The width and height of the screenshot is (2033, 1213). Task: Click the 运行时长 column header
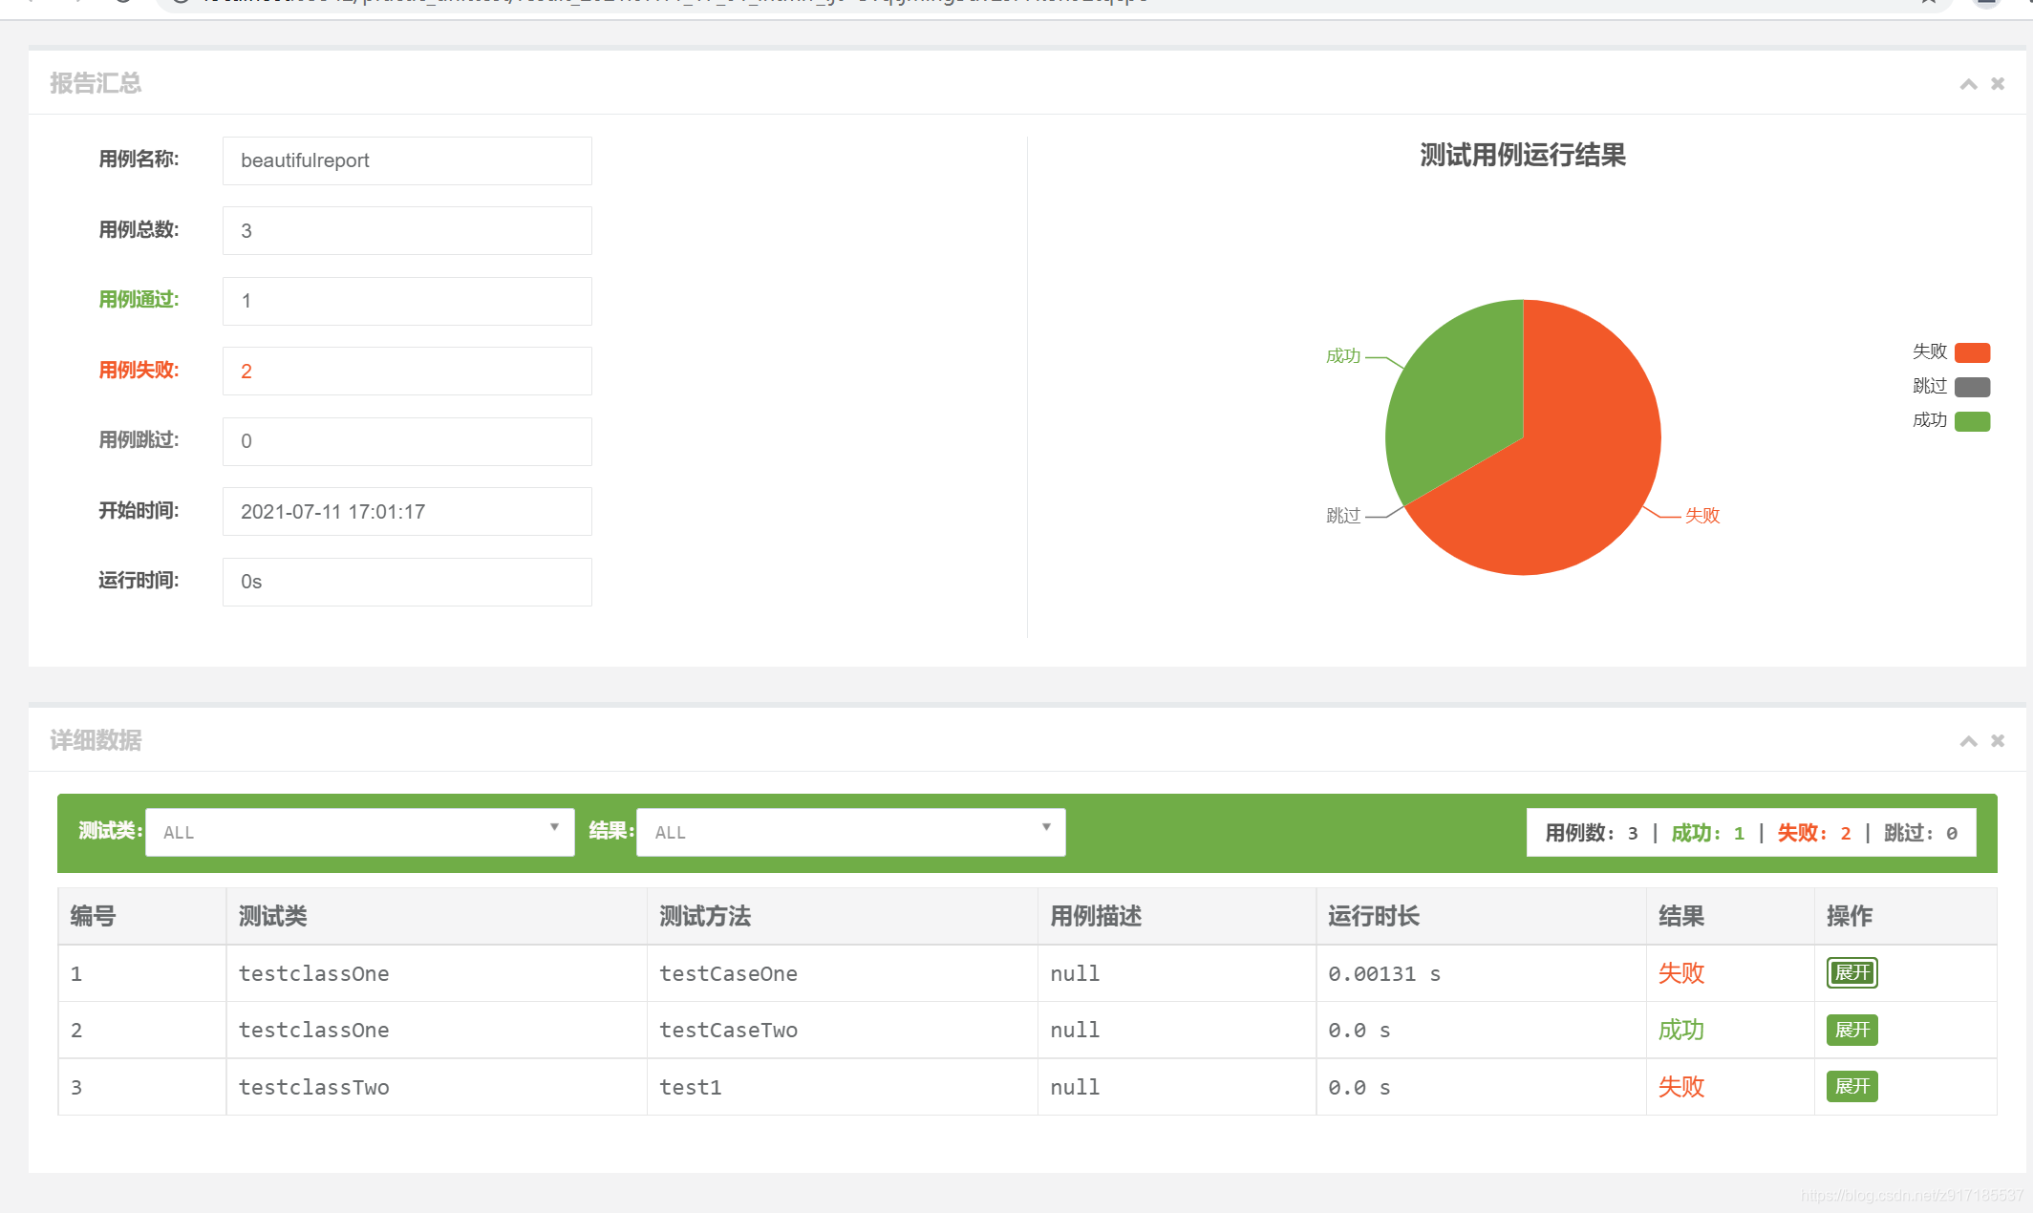click(1373, 916)
